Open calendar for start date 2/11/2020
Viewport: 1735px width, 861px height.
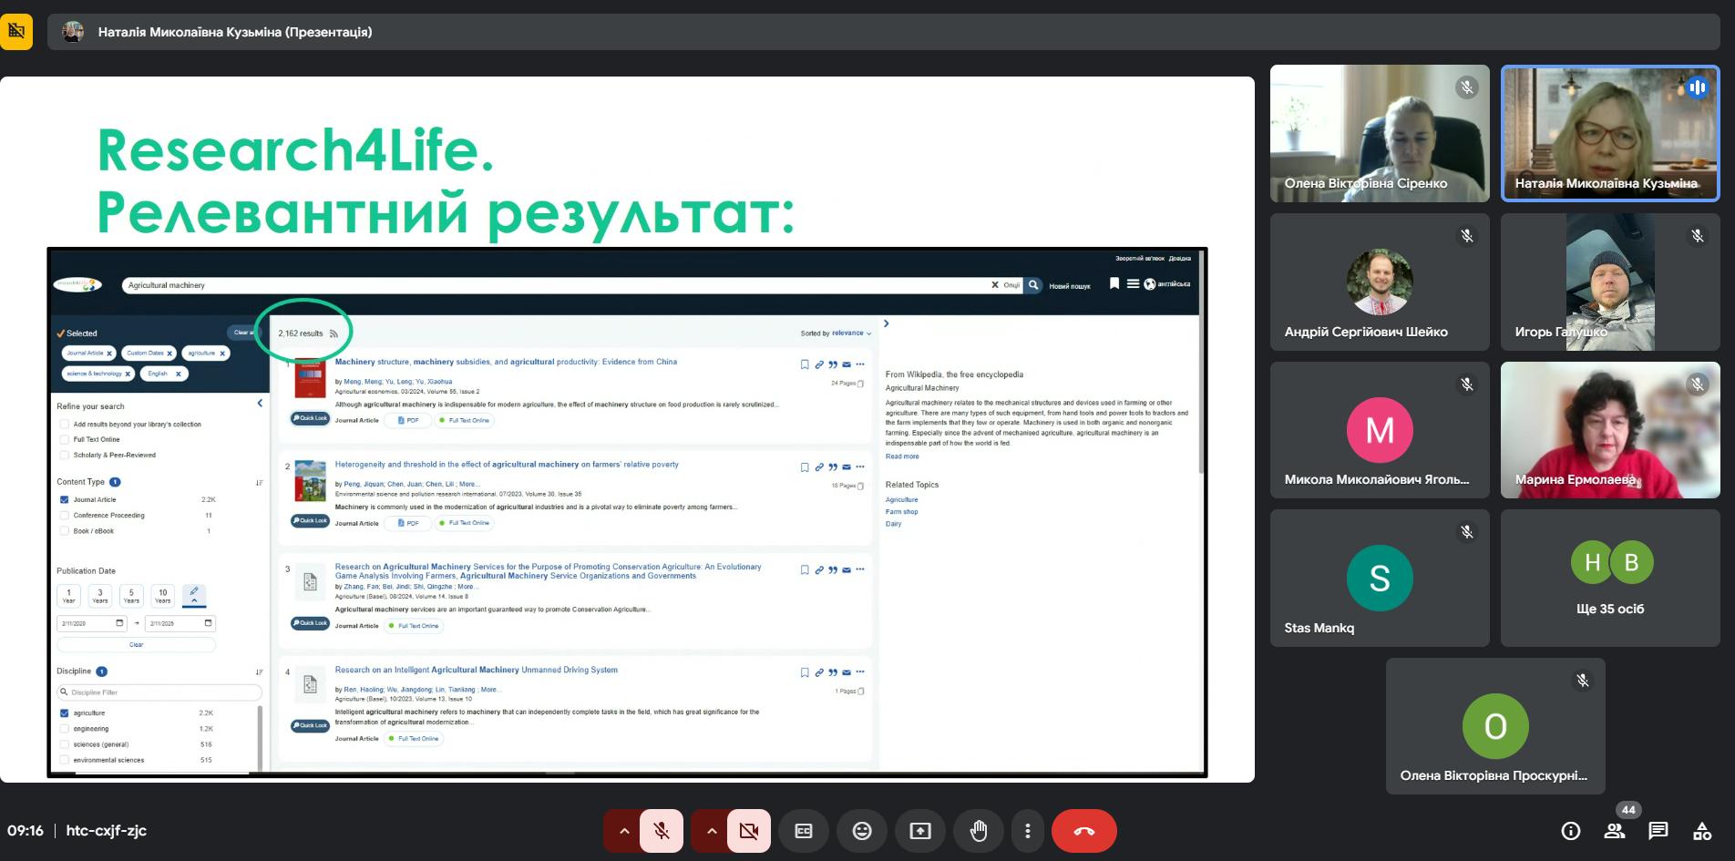pyautogui.click(x=119, y=623)
